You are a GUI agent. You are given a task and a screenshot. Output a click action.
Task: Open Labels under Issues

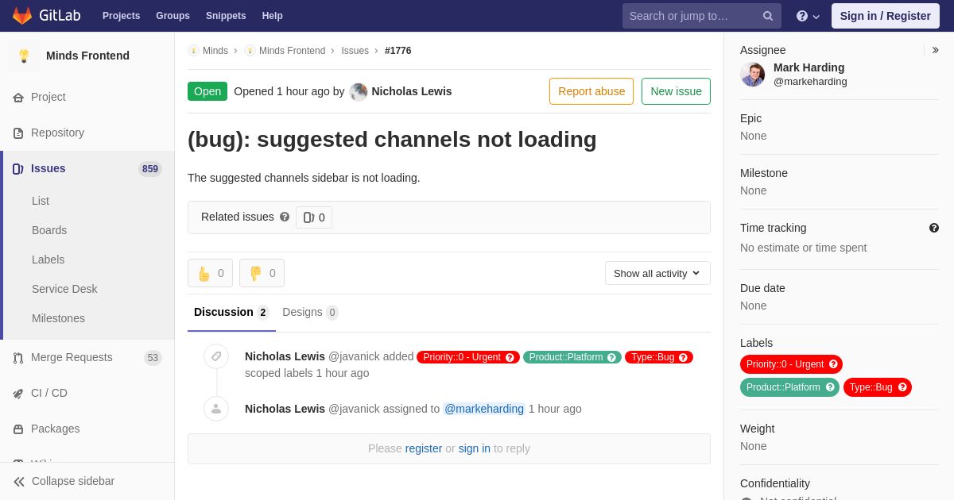(x=48, y=260)
